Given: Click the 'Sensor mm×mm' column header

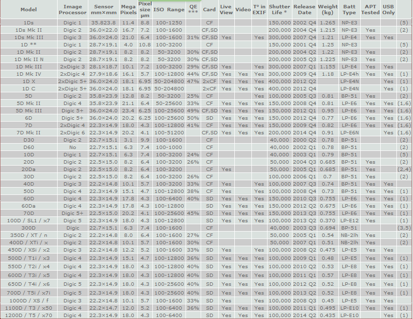Looking at the screenshot, I should click(x=103, y=9).
